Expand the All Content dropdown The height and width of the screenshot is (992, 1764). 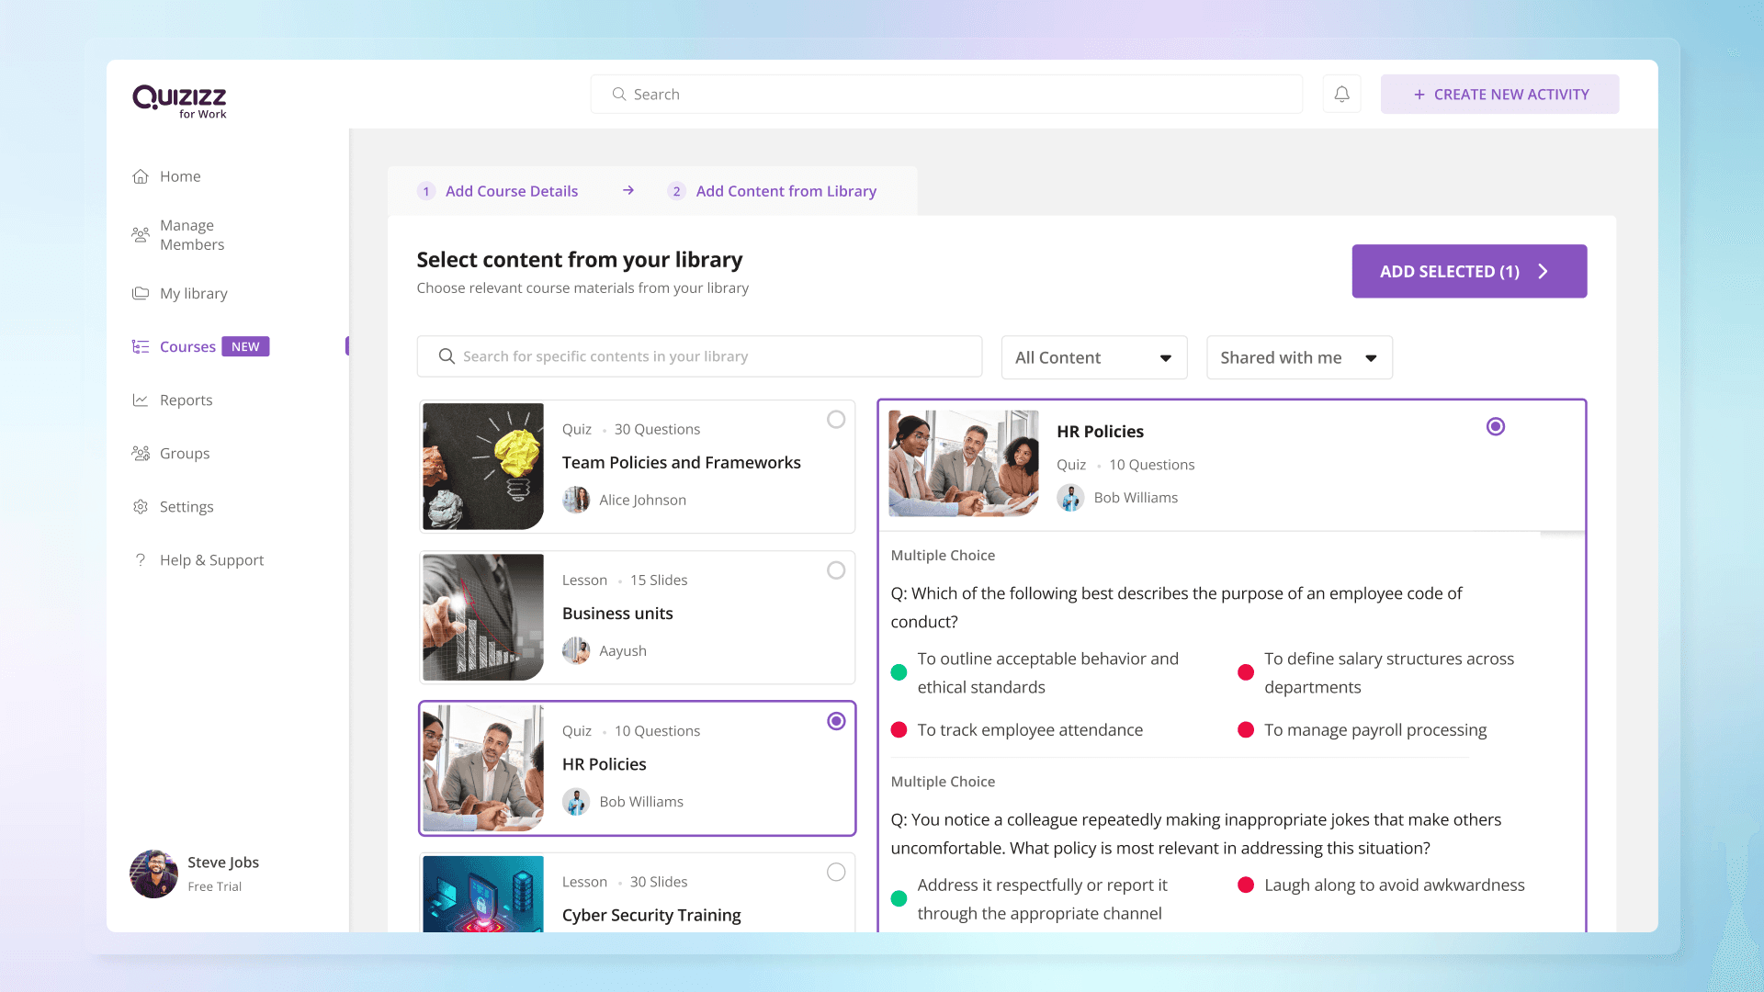point(1093,357)
